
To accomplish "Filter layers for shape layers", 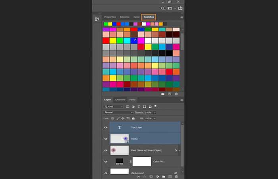I will coord(145,107).
